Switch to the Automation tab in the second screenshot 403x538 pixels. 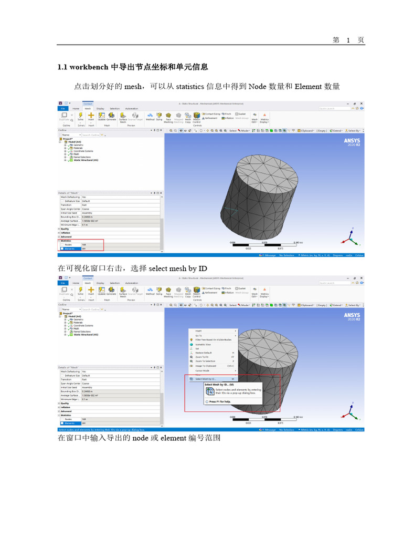coord(132,283)
